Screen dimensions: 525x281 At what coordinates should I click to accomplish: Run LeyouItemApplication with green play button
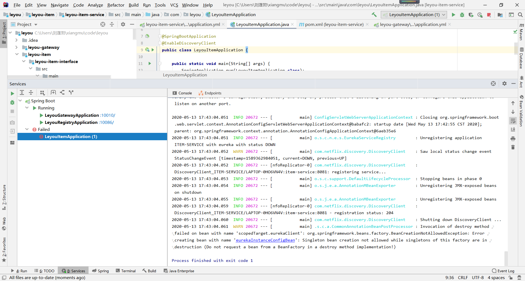pyautogui.click(x=453, y=15)
